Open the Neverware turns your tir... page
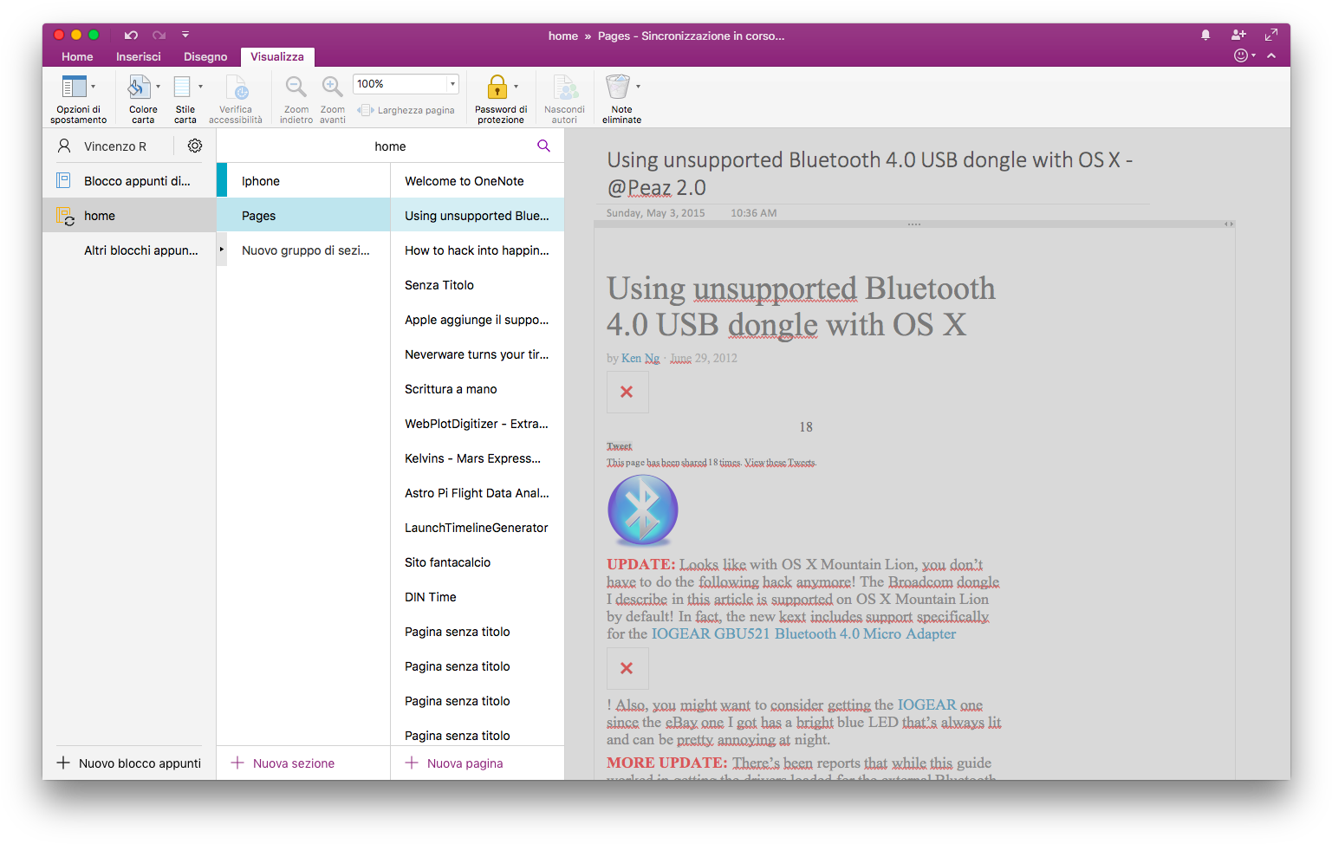1332x844 pixels. (478, 354)
